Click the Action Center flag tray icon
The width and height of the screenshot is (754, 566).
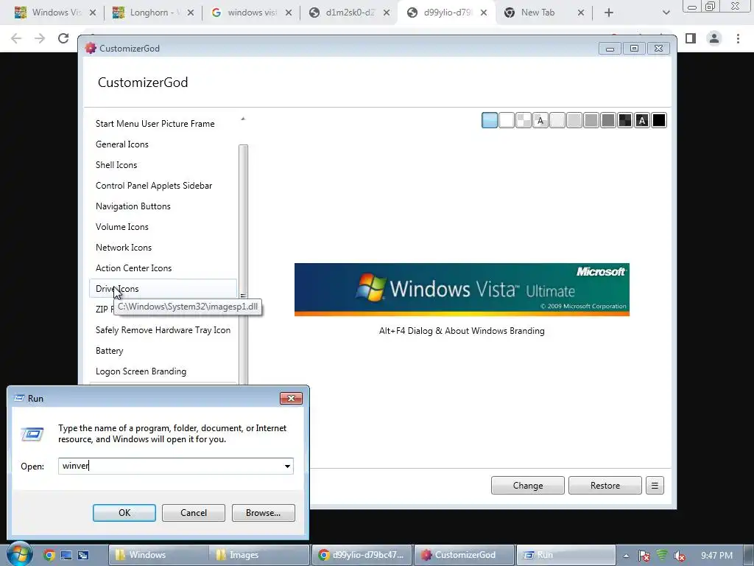644,556
